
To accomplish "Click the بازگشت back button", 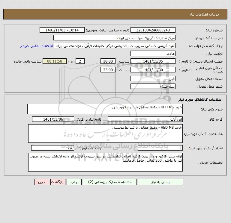I will coord(58,182).
